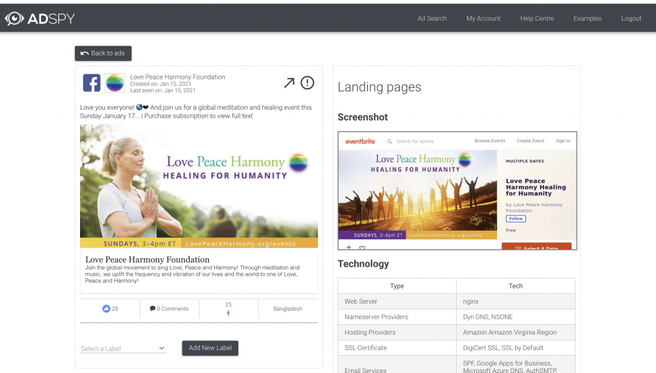This screenshot has height=373, width=656.
Task: Open the Help Centre page
Action: coord(537,19)
